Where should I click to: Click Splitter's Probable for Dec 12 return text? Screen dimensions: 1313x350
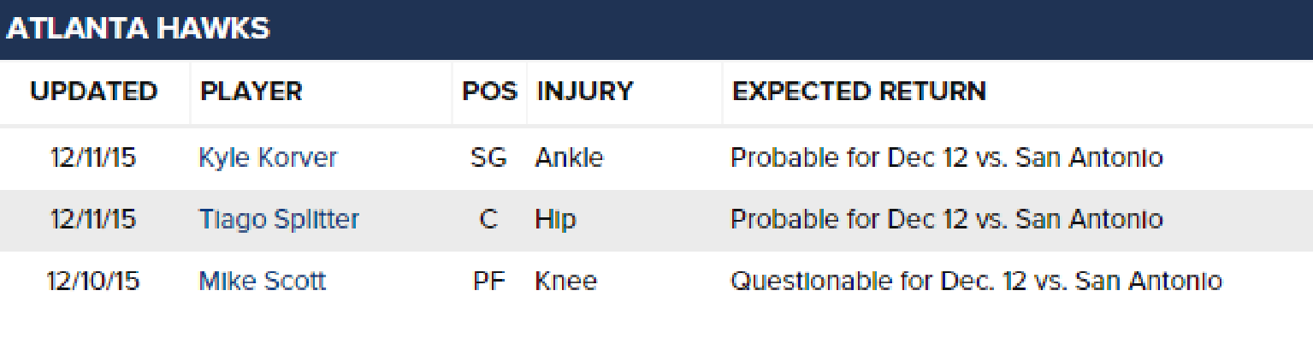pyautogui.click(x=946, y=220)
